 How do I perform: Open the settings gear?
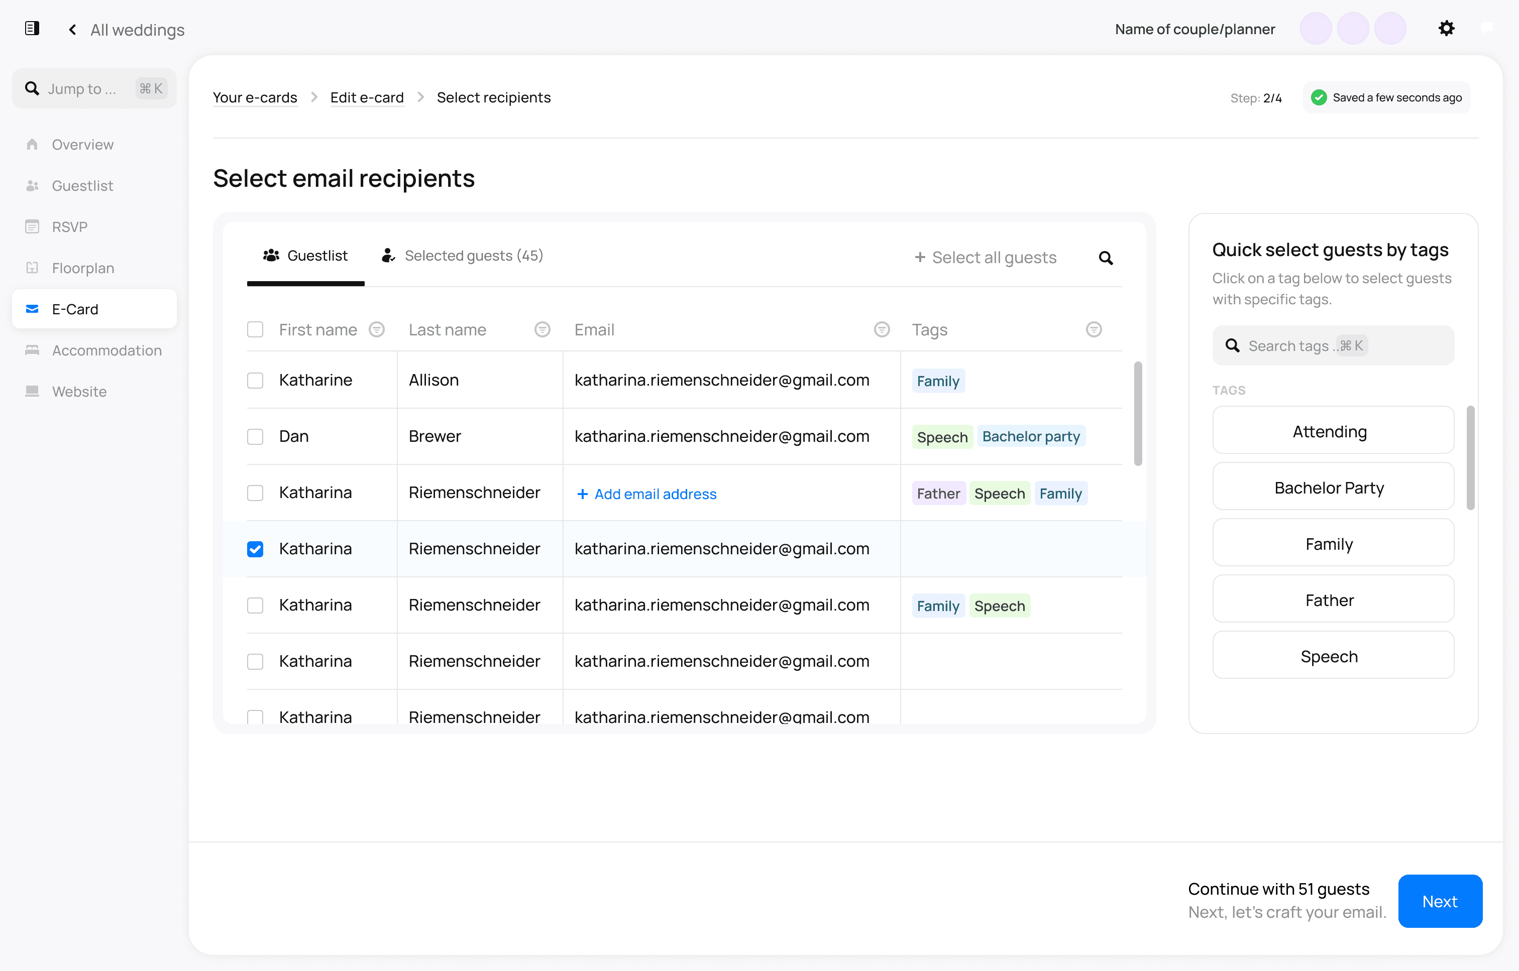point(1446,29)
